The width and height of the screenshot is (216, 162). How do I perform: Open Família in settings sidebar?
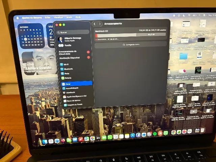pos(65,45)
